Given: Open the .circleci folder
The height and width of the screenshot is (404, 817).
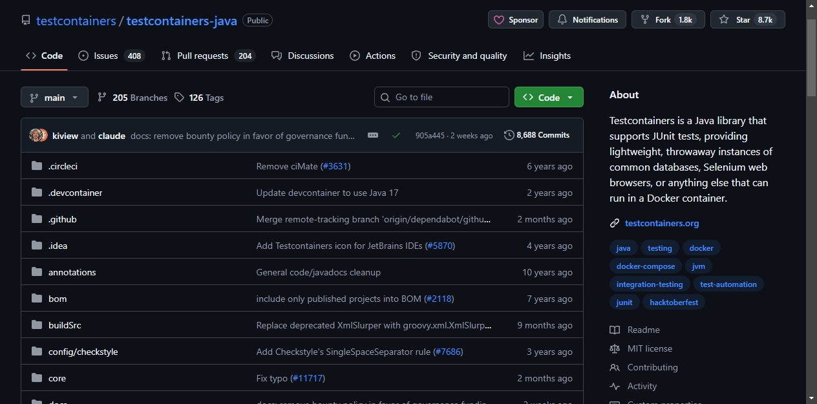Looking at the screenshot, I should (x=63, y=166).
